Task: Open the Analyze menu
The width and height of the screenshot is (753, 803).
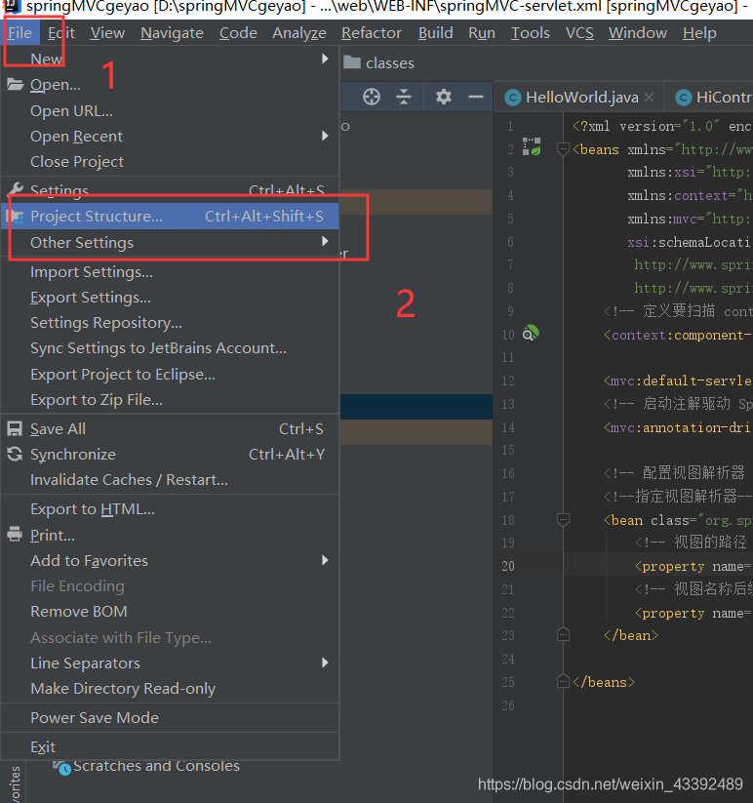Action: tap(298, 33)
